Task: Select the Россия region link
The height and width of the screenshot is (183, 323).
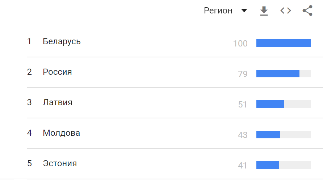Action: (x=57, y=72)
